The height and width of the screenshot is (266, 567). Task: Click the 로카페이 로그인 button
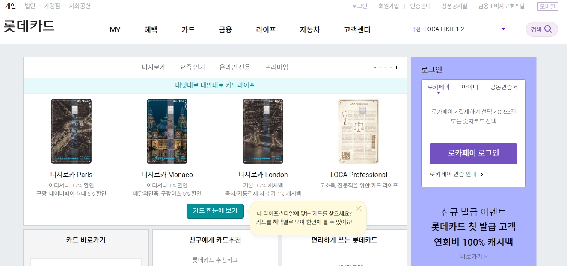coord(473,153)
